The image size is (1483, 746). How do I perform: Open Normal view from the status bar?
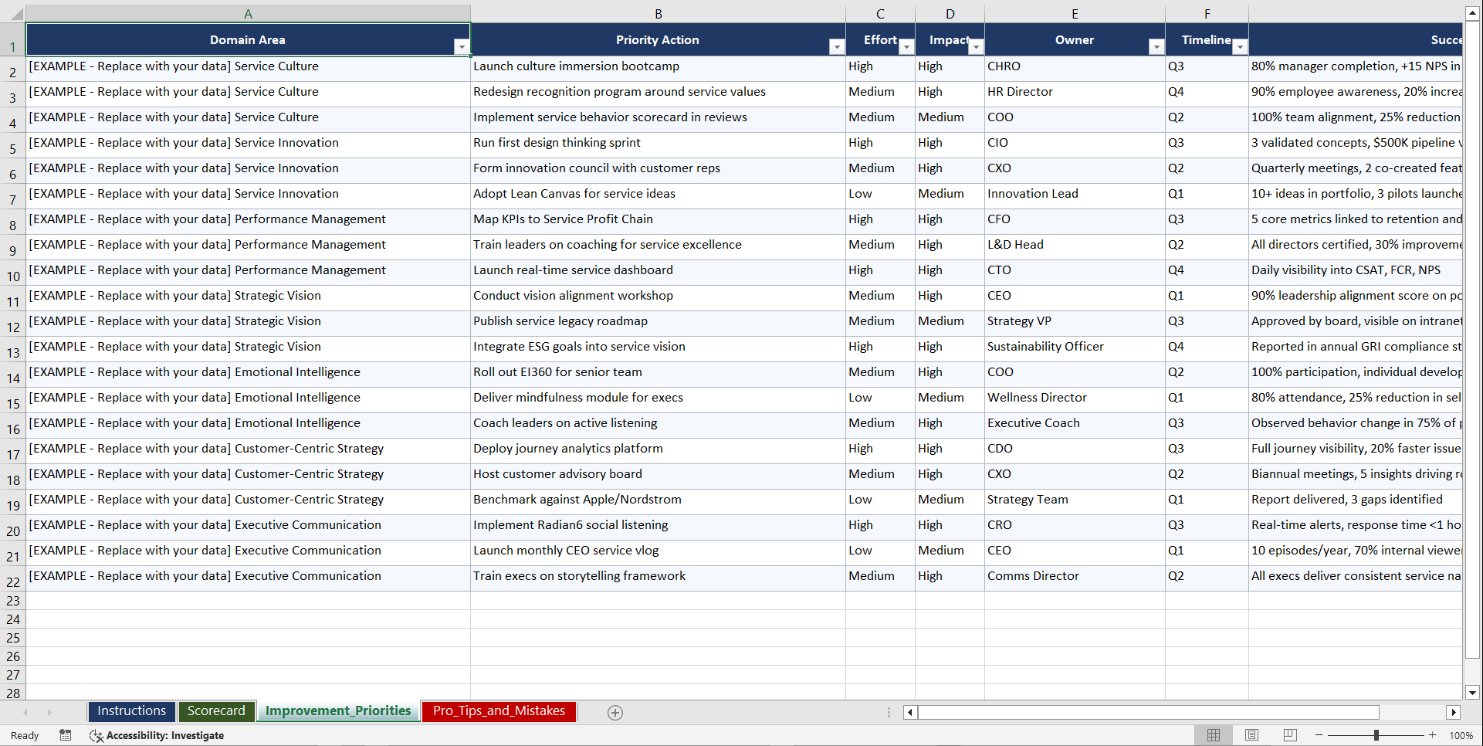pos(1214,735)
